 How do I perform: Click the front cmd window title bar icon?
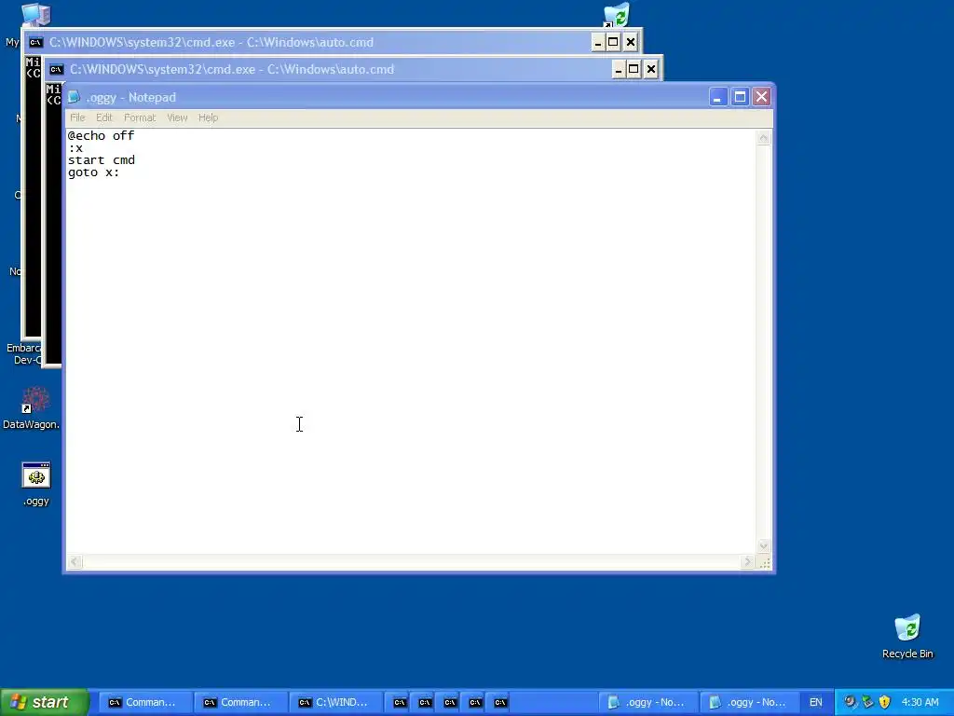coord(57,69)
